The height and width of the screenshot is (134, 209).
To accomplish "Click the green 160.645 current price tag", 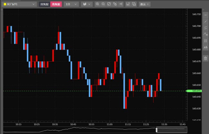I will 194,91.
